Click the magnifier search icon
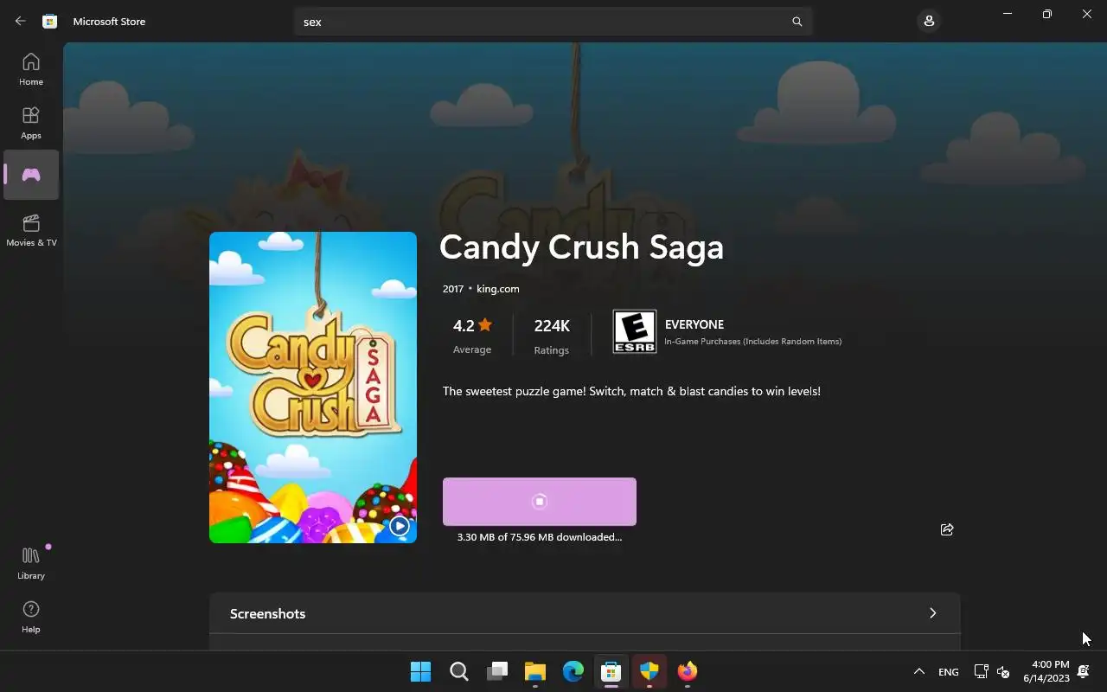Viewport: 1107px width, 692px height. tap(797, 22)
